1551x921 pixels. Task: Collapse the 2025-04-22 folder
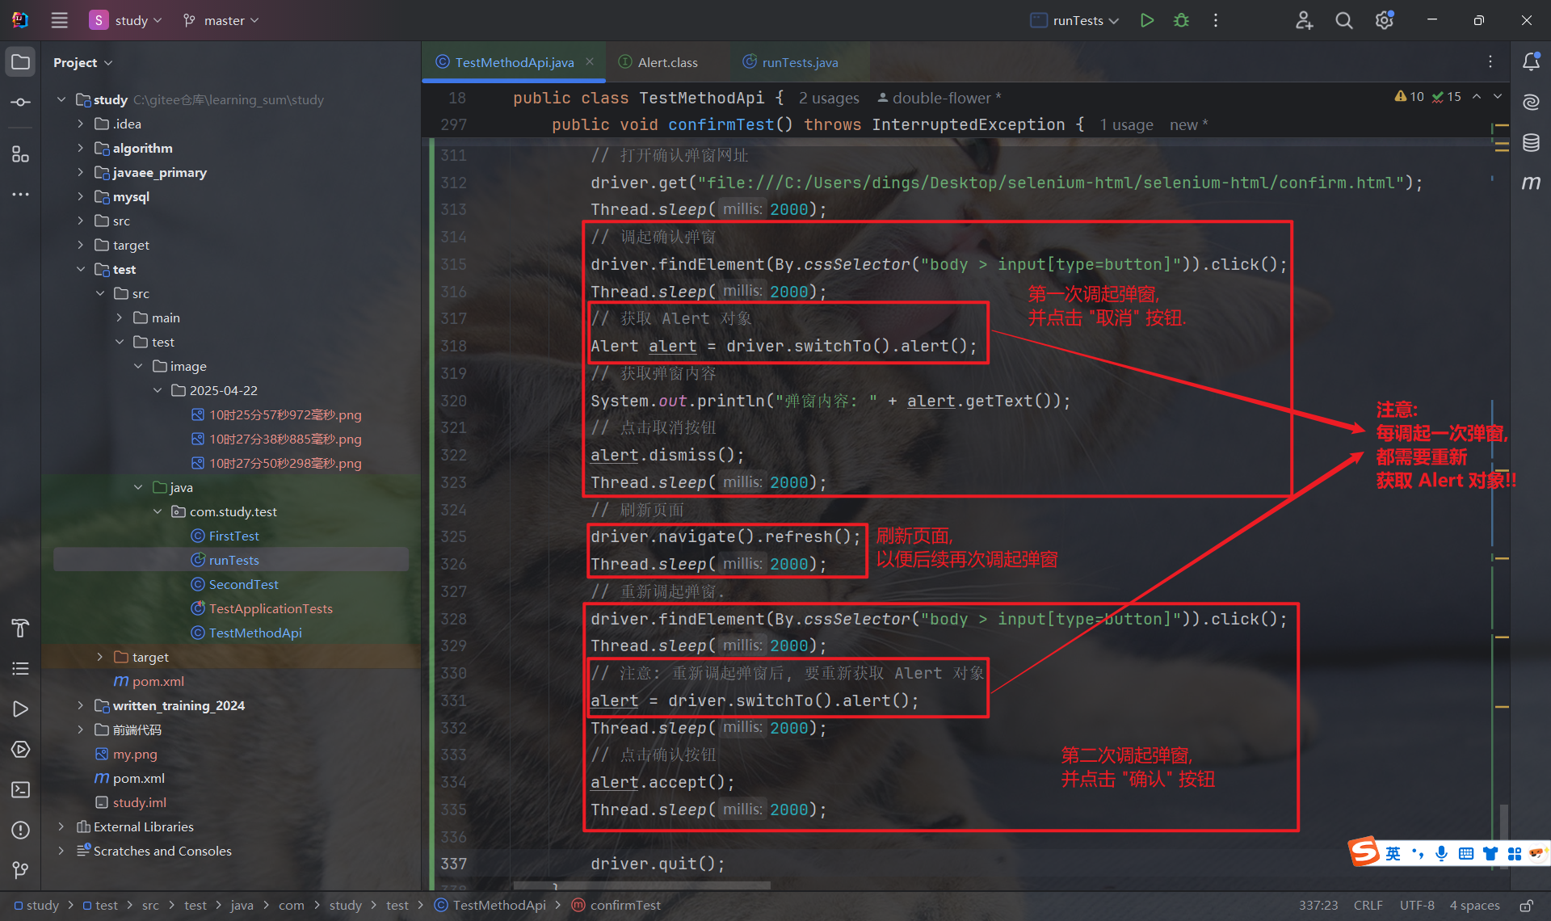tap(158, 390)
